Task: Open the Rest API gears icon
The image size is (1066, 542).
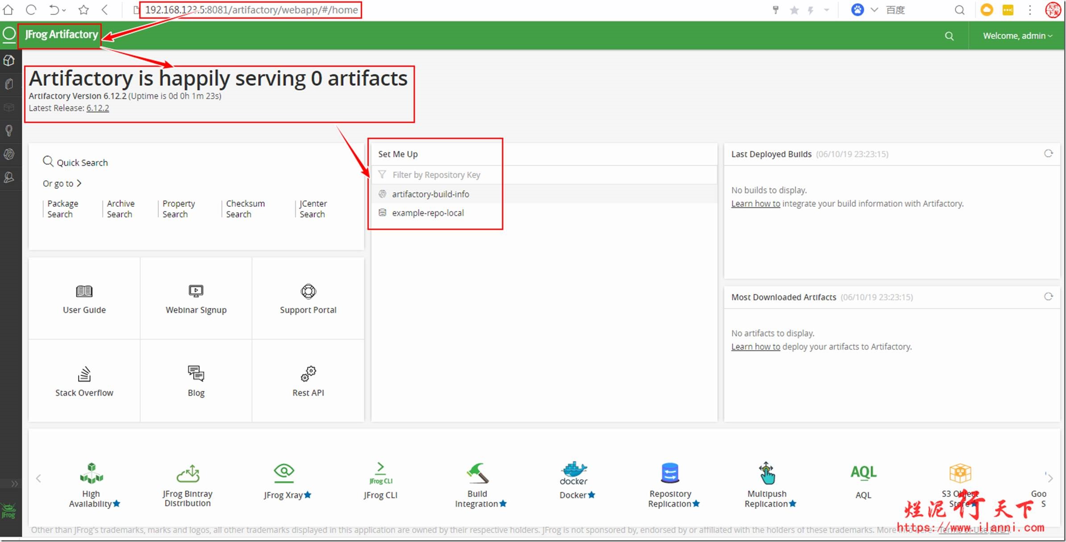Action: point(308,374)
